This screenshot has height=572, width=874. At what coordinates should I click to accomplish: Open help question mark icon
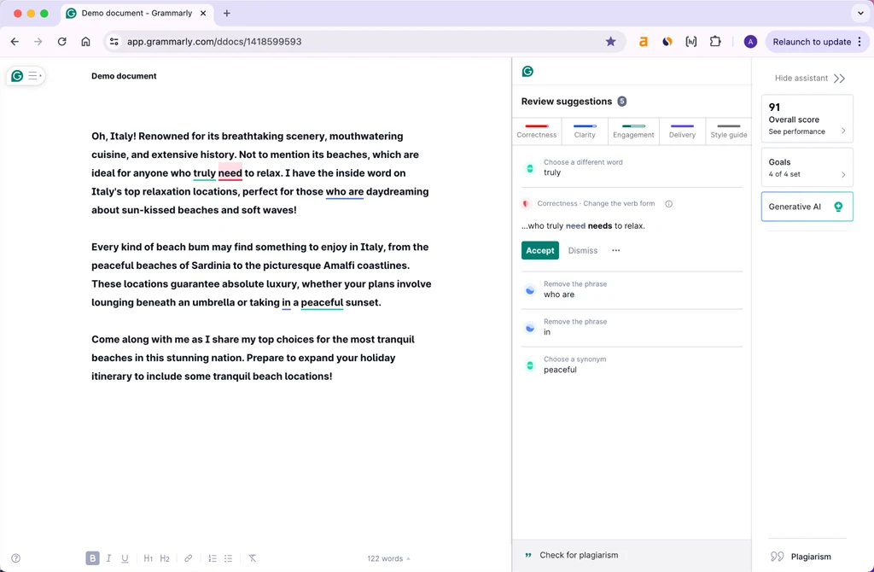(x=15, y=558)
